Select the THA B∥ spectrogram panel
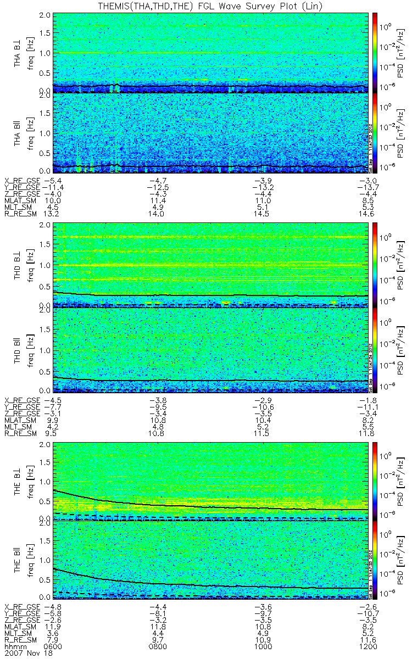The image size is (412, 659). (x=211, y=132)
